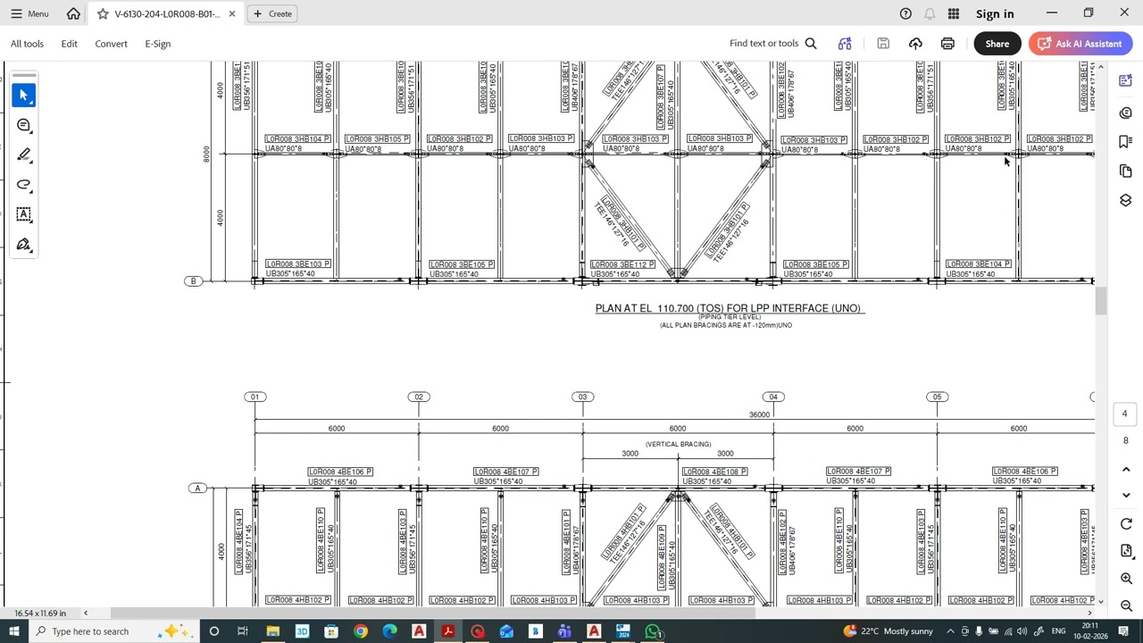Image resolution: width=1143 pixels, height=643 pixels.
Task: Click the L0R008 3BE112 P beam label
Action: pyautogui.click(x=622, y=264)
